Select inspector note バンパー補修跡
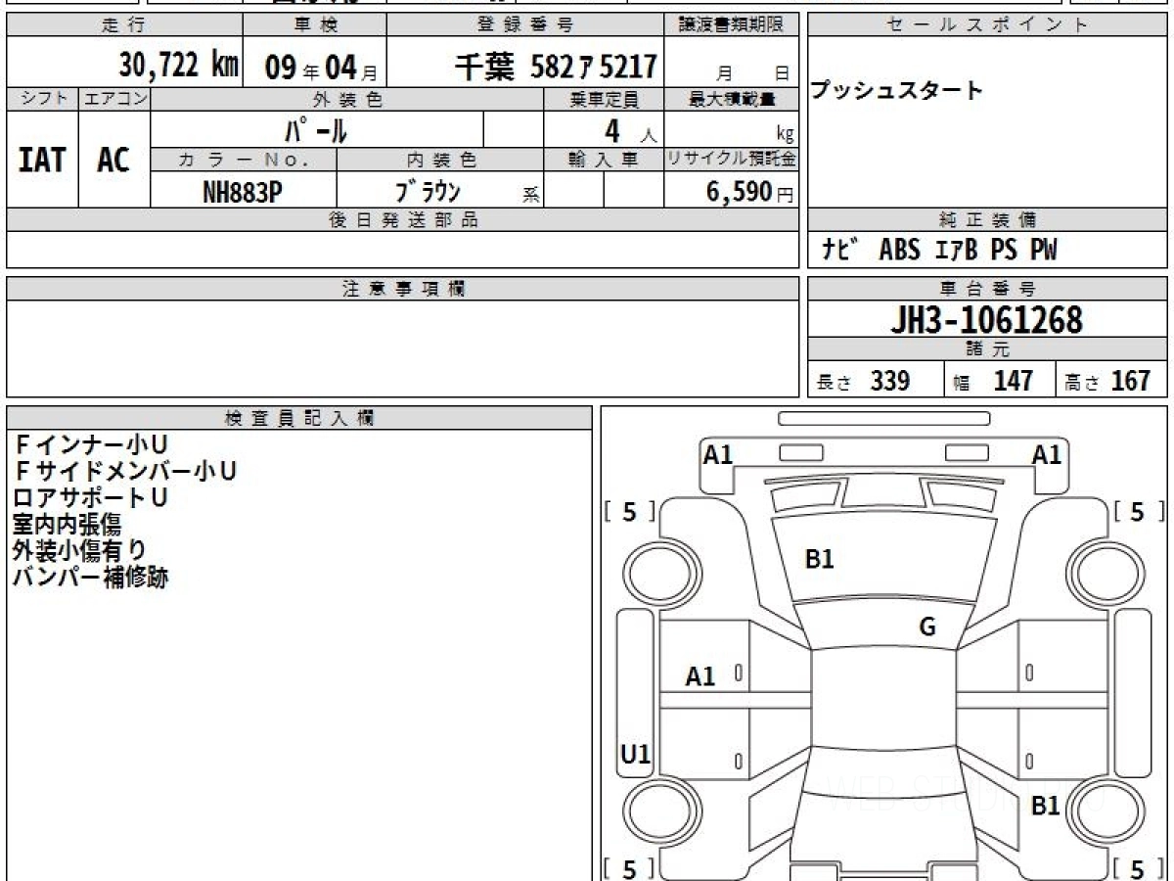Screen dimensions: 1174x881 pyautogui.click(x=90, y=577)
